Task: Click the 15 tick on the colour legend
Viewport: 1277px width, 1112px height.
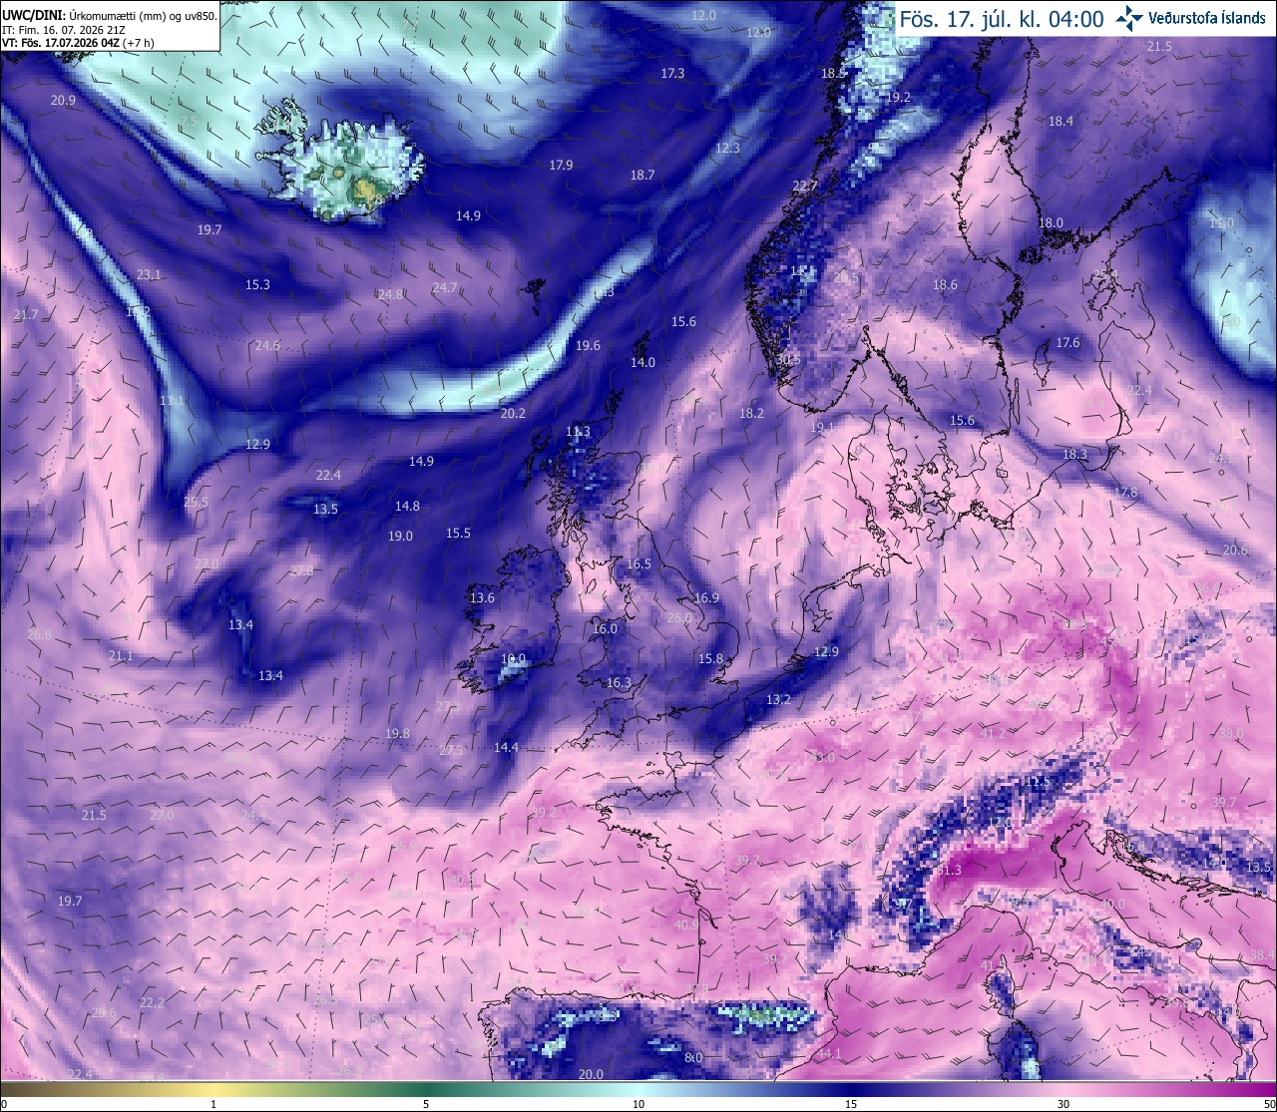Action: (x=851, y=1104)
